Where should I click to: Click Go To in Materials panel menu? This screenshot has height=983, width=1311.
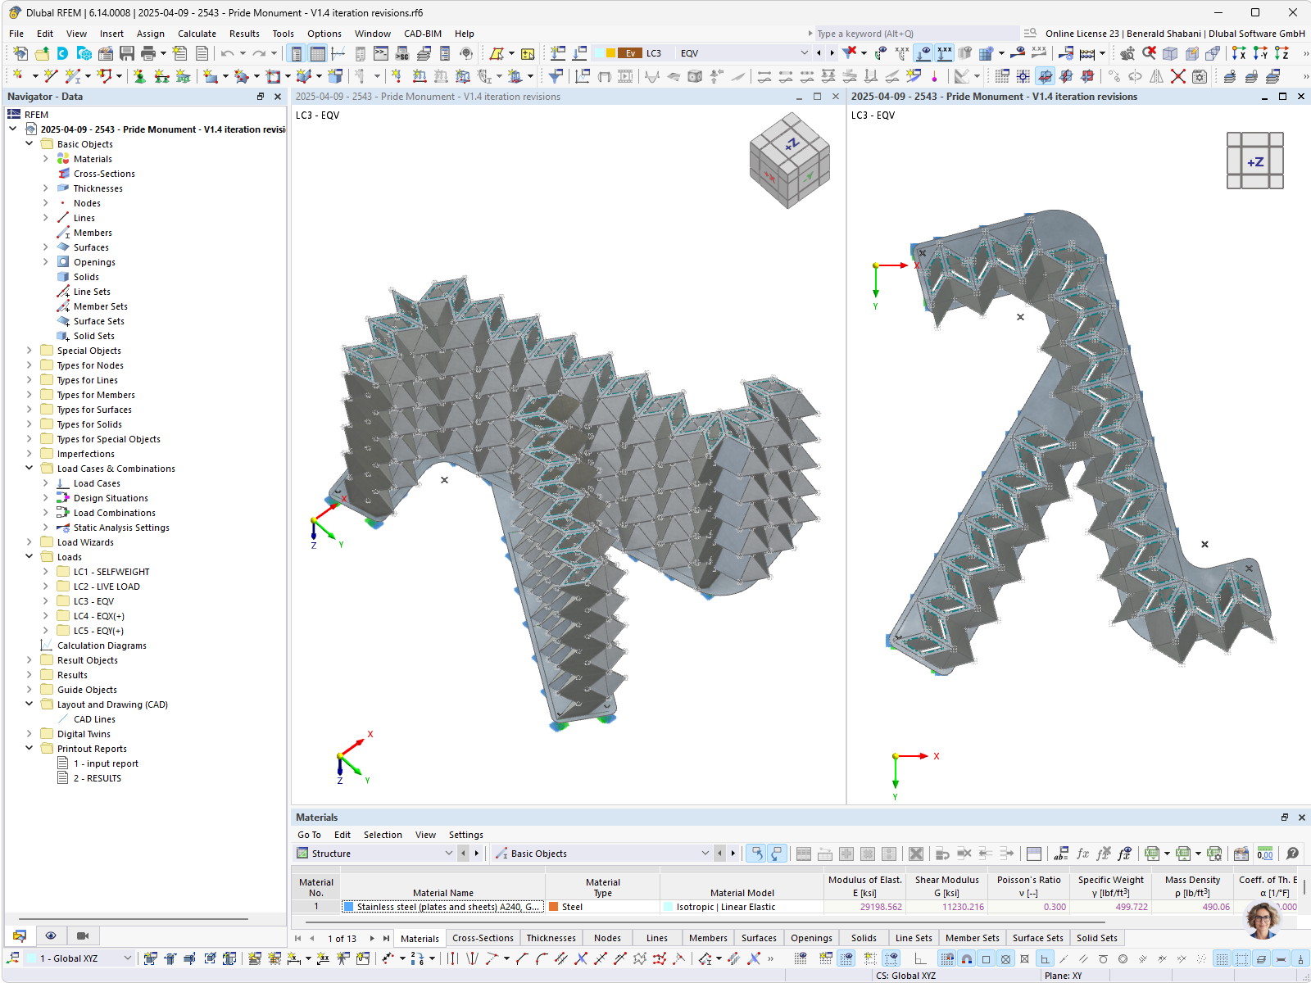click(x=309, y=835)
